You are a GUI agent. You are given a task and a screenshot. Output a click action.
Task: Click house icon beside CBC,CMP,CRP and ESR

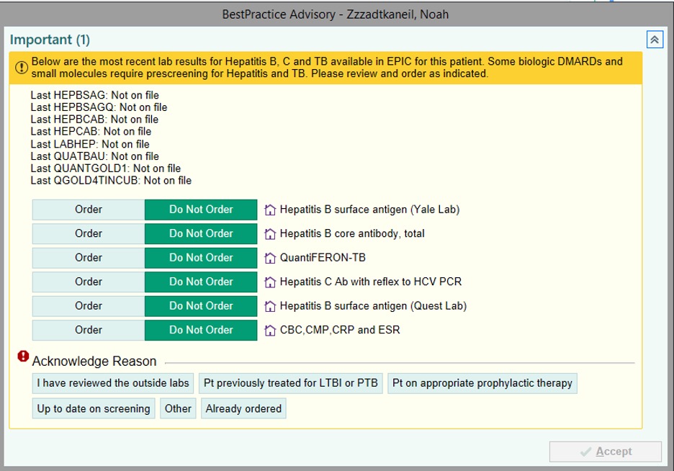tap(270, 331)
